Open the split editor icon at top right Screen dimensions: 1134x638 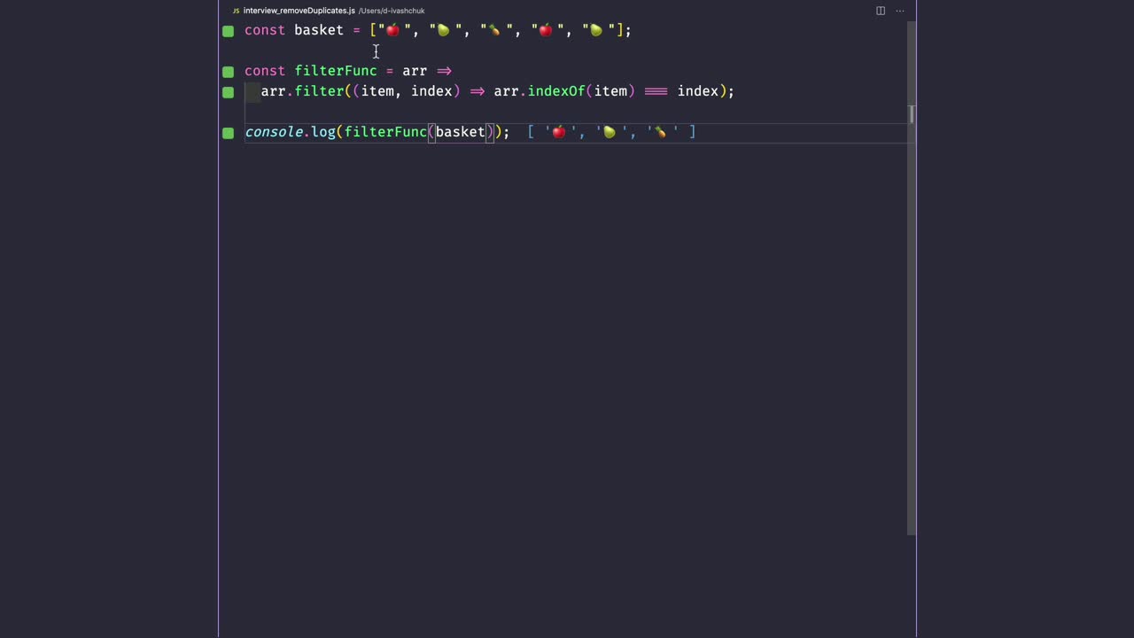pos(880,10)
